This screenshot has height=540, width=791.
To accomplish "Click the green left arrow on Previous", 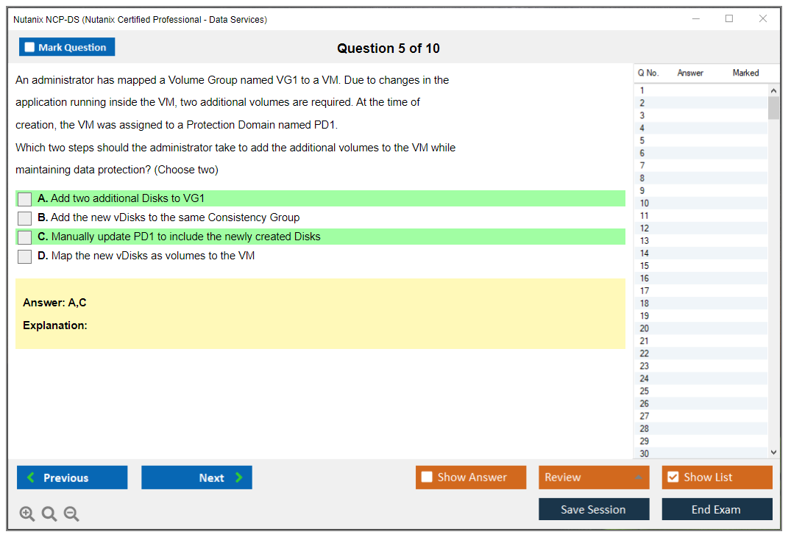I will [30, 478].
